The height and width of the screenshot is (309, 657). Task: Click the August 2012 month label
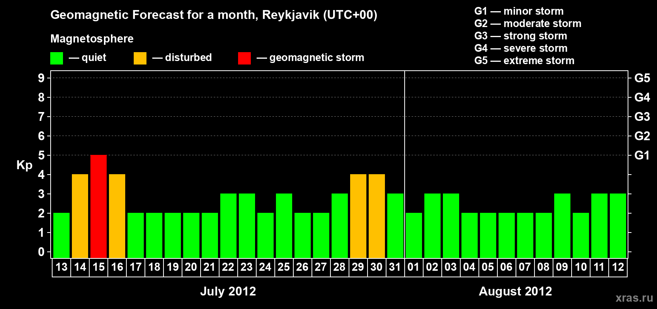coord(516,291)
